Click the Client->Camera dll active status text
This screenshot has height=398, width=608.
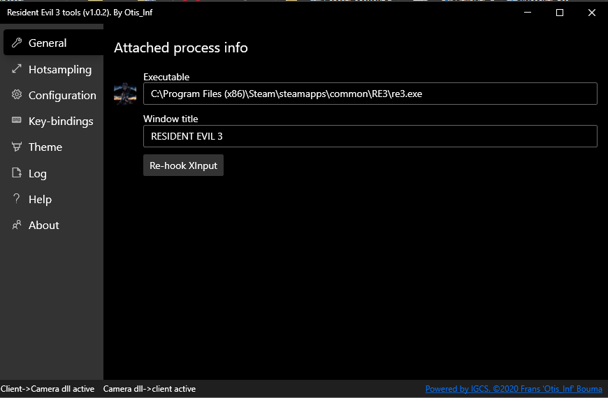(48, 389)
